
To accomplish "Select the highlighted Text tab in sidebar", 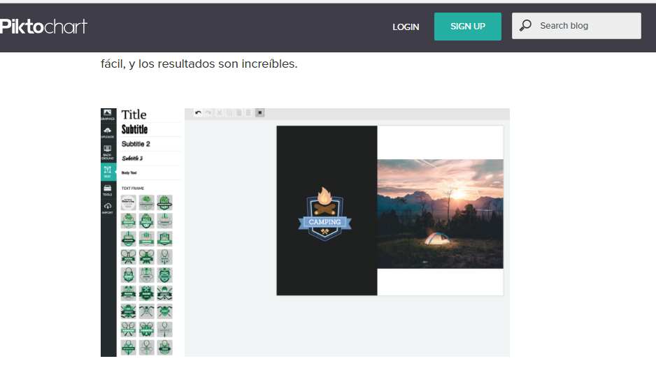I will pyautogui.click(x=108, y=171).
